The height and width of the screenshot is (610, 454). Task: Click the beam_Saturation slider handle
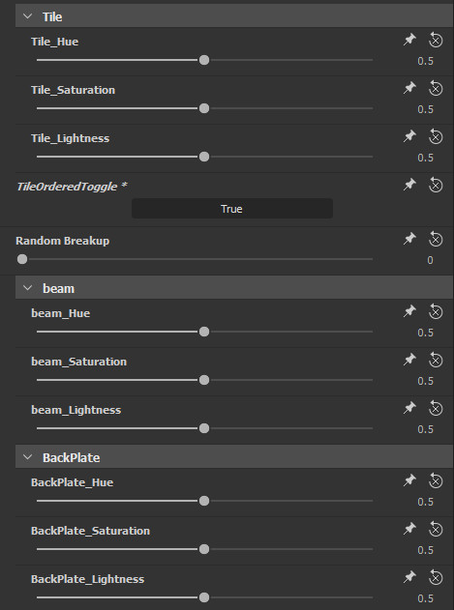[204, 380]
